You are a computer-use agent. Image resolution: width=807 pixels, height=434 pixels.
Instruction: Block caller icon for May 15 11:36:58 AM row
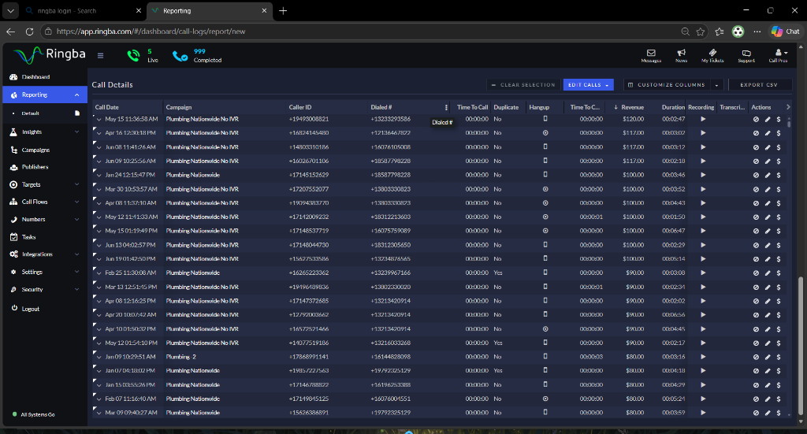pos(756,119)
